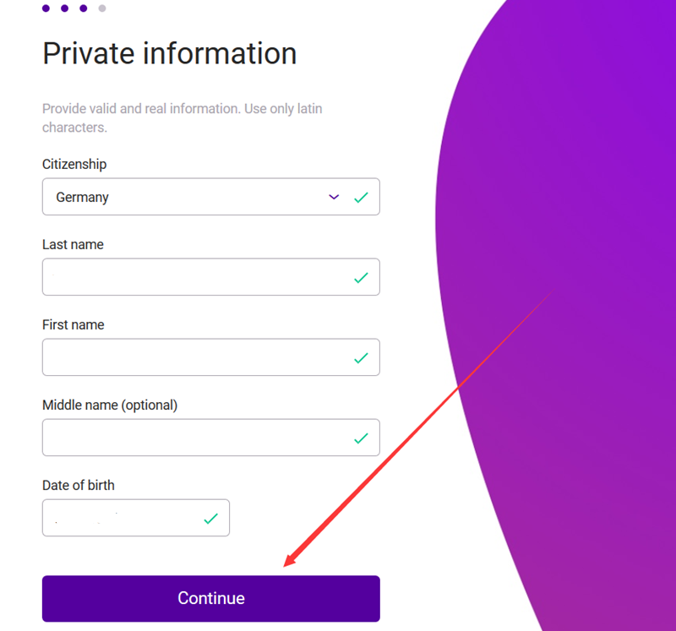676x631 pixels.
Task: Click the second purple progress dot
Action: pyautogui.click(x=64, y=8)
